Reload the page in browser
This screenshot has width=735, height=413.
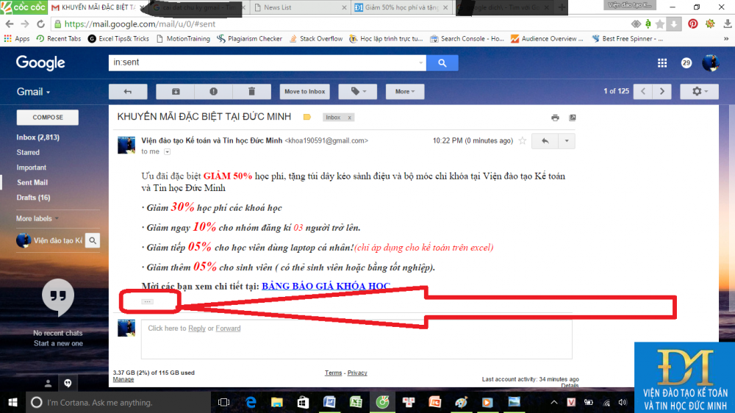click(x=40, y=24)
